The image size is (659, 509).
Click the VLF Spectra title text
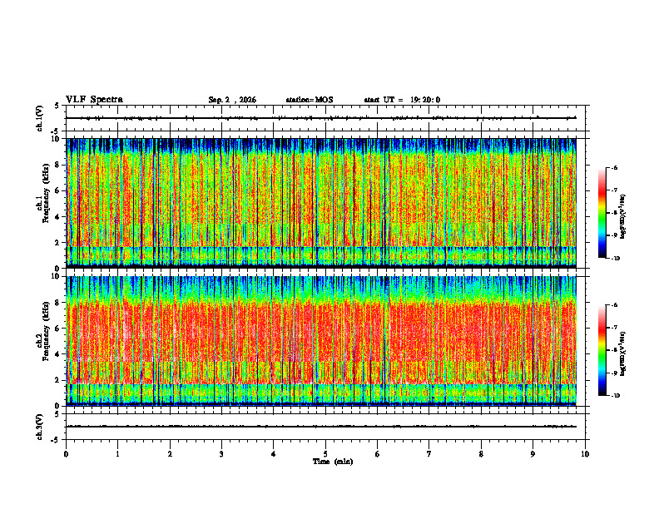point(94,100)
